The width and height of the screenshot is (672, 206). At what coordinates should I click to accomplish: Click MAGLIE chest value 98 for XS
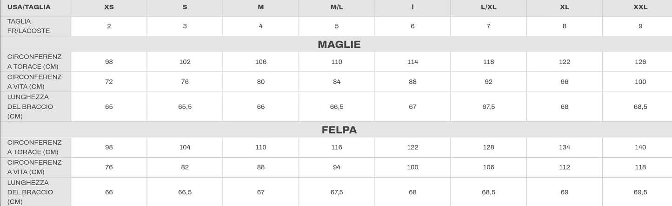click(109, 62)
